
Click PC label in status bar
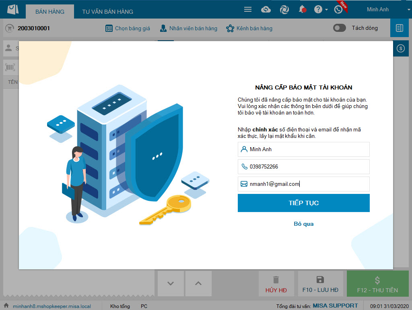[x=144, y=306]
